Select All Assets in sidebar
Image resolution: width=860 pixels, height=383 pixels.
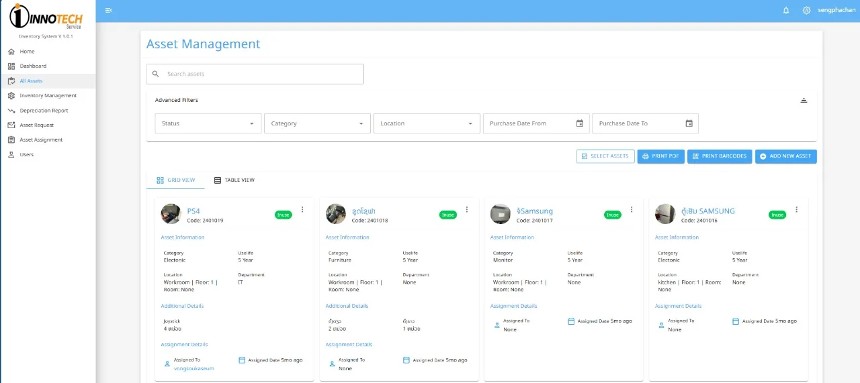pos(48,80)
